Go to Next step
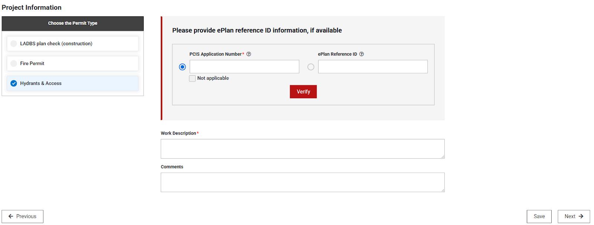 573,216
